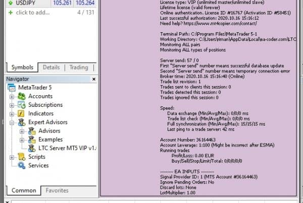Click the Scripts icon in Navigator
The width and height of the screenshot is (303, 203).
pos(22,157)
